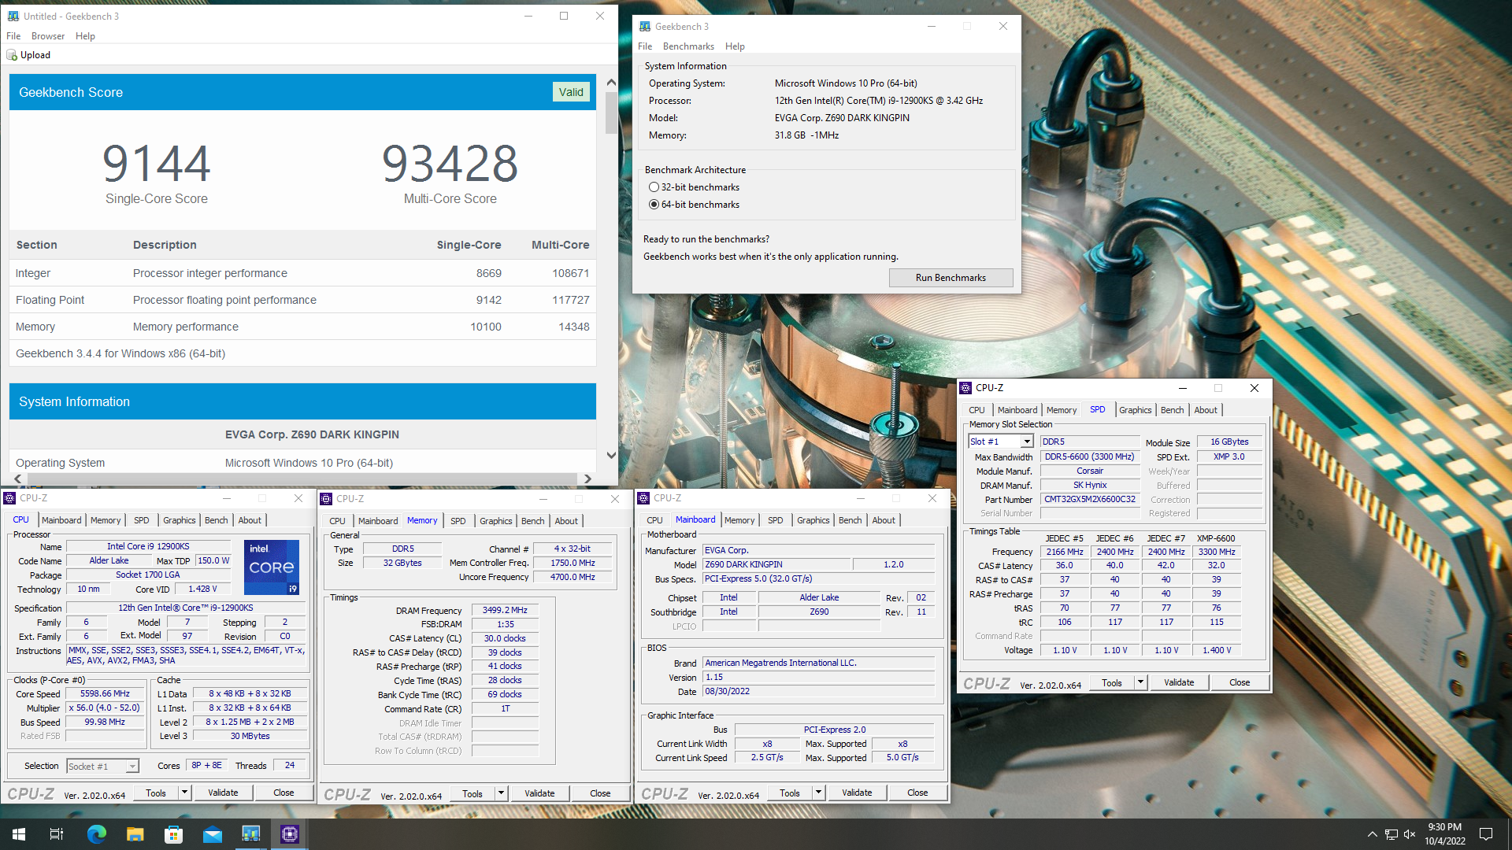Launch Microsoft Edge from taskbar
Image resolution: width=1512 pixels, height=850 pixels.
pos(96,834)
